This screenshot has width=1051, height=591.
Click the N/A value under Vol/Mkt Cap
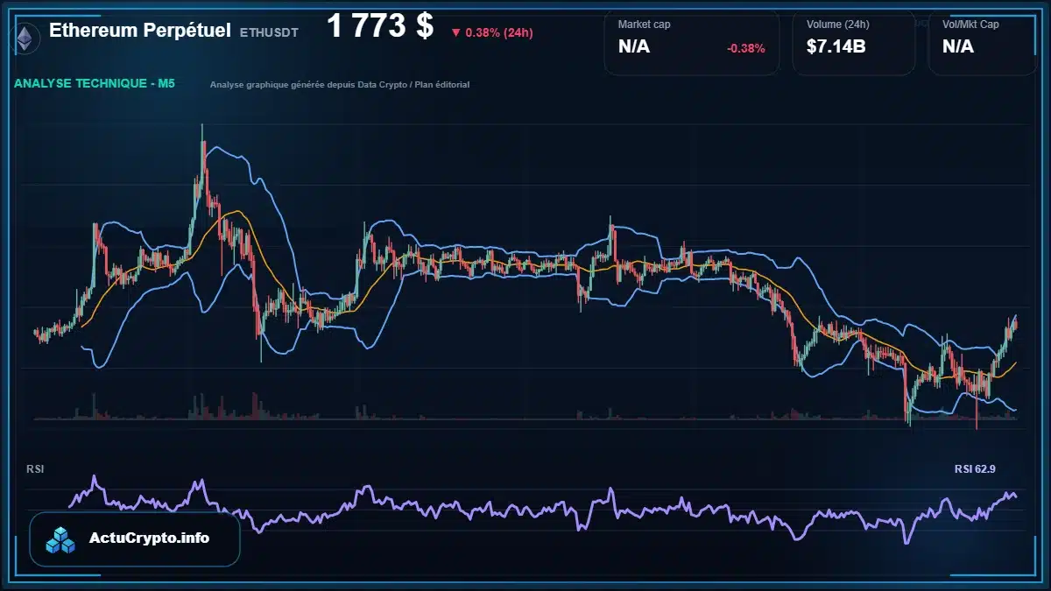point(958,47)
